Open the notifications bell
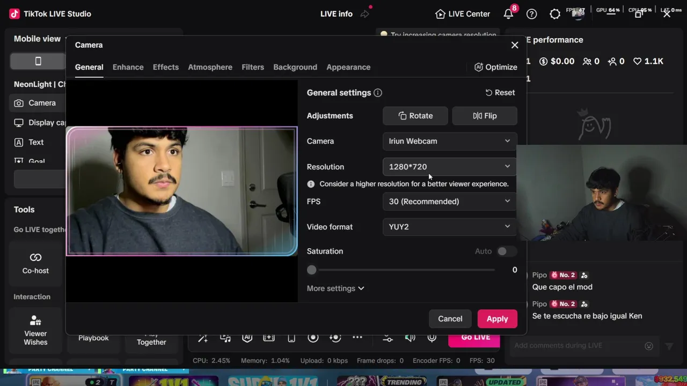 pos(508,14)
